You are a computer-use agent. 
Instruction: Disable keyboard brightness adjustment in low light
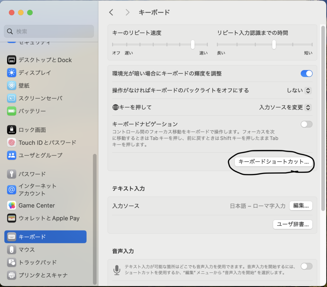pyautogui.click(x=306, y=74)
